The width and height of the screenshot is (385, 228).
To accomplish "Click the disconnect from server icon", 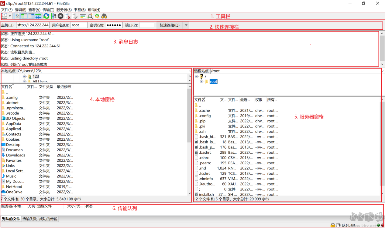I will 68,16.
